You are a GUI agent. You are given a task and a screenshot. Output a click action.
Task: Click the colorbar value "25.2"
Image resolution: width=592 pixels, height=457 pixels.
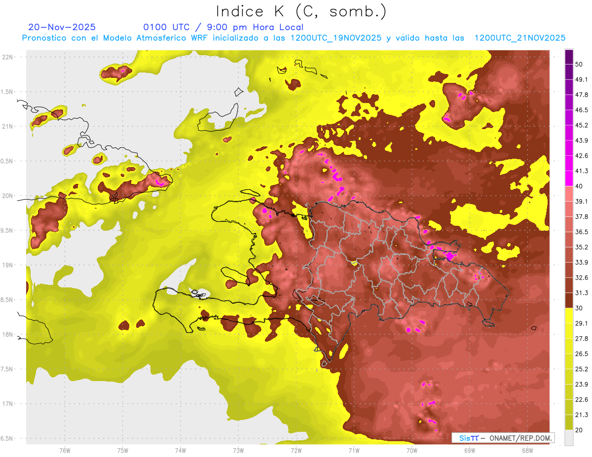[582, 369]
